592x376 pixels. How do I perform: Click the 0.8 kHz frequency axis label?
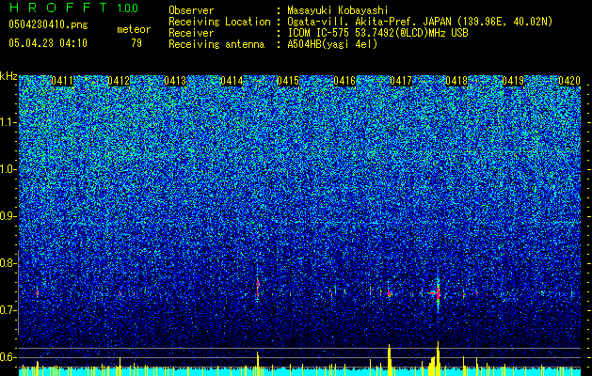click(x=7, y=263)
